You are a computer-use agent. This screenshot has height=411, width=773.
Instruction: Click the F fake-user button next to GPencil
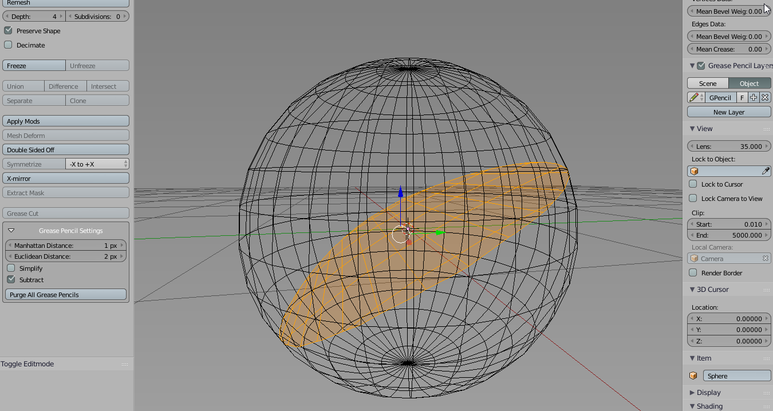[x=742, y=98]
